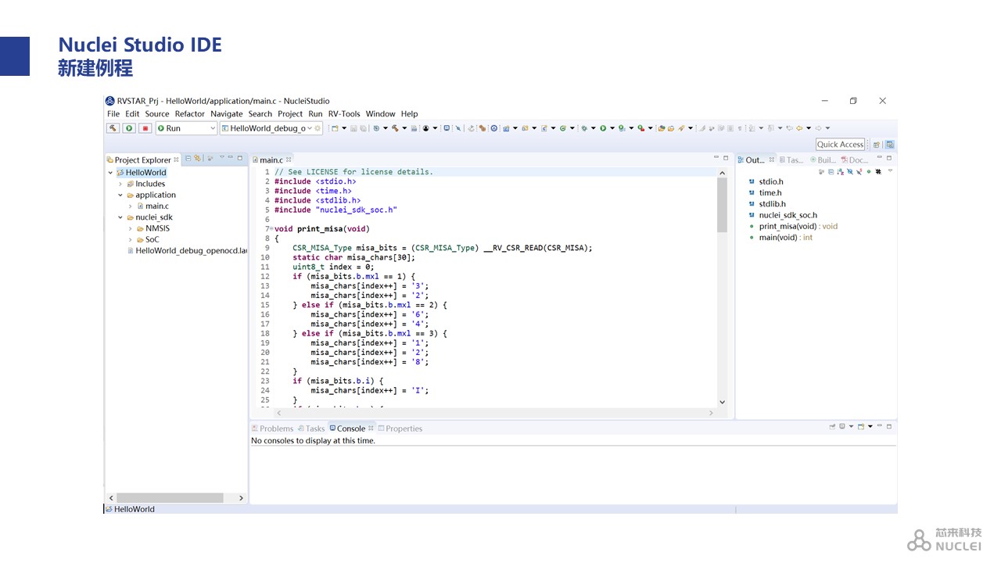The height and width of the screenshot is (563, 1001).
Task: Select HelloWorld_debug_openocd launch file
Action: click(x=186, y=251)
